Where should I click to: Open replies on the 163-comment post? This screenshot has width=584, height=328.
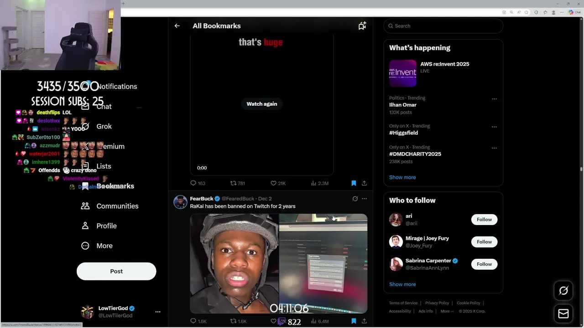198,183
